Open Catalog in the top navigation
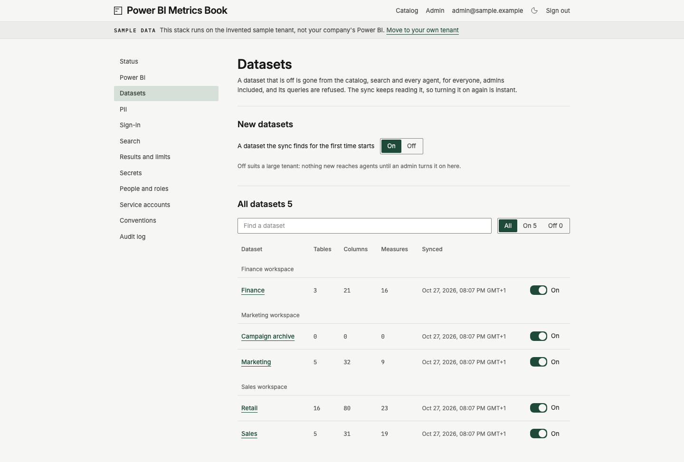 [407, 11]
